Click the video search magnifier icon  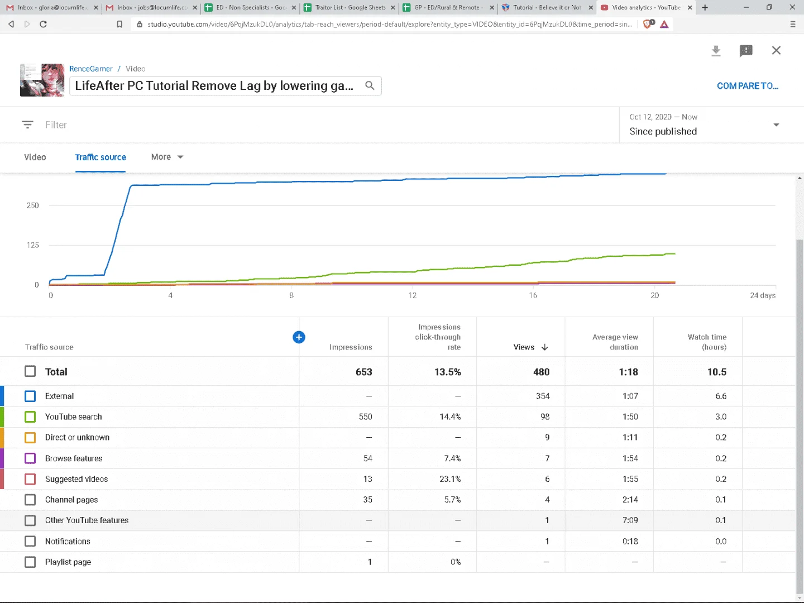pyautogui.click(x=370, y=85)
